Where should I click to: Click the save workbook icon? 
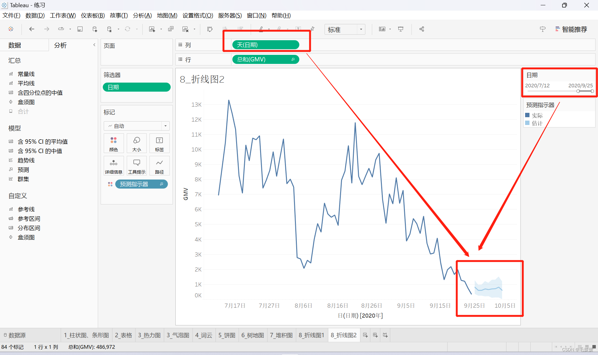tap(80, 29)
